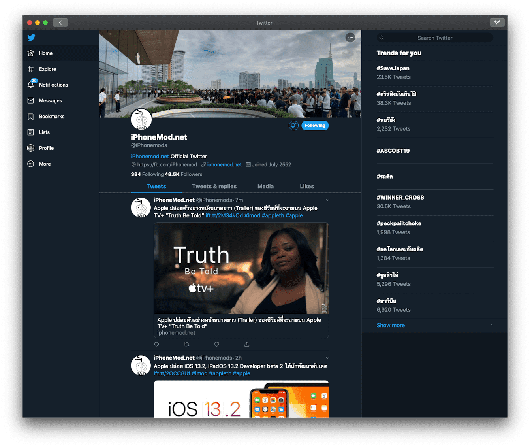The height and width of the screenshot is (447, 530).
Task: Click Show more under Trends for you
Action: tap(391, 325)
